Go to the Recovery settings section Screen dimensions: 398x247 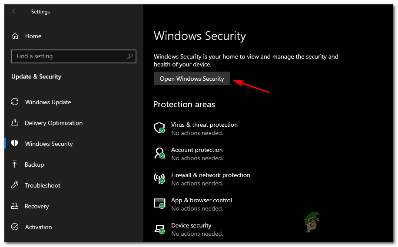pyautogui.click(x=36, y=206)
